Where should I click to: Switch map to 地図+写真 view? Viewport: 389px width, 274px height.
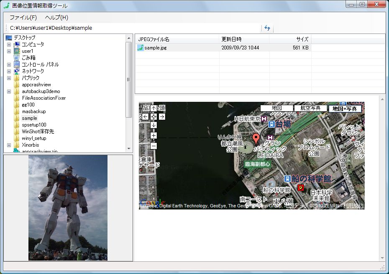pyautogui.click(x=345, y=109)
